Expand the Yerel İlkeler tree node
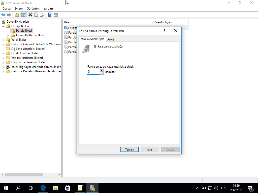258x193 pixels. (3, 40)
